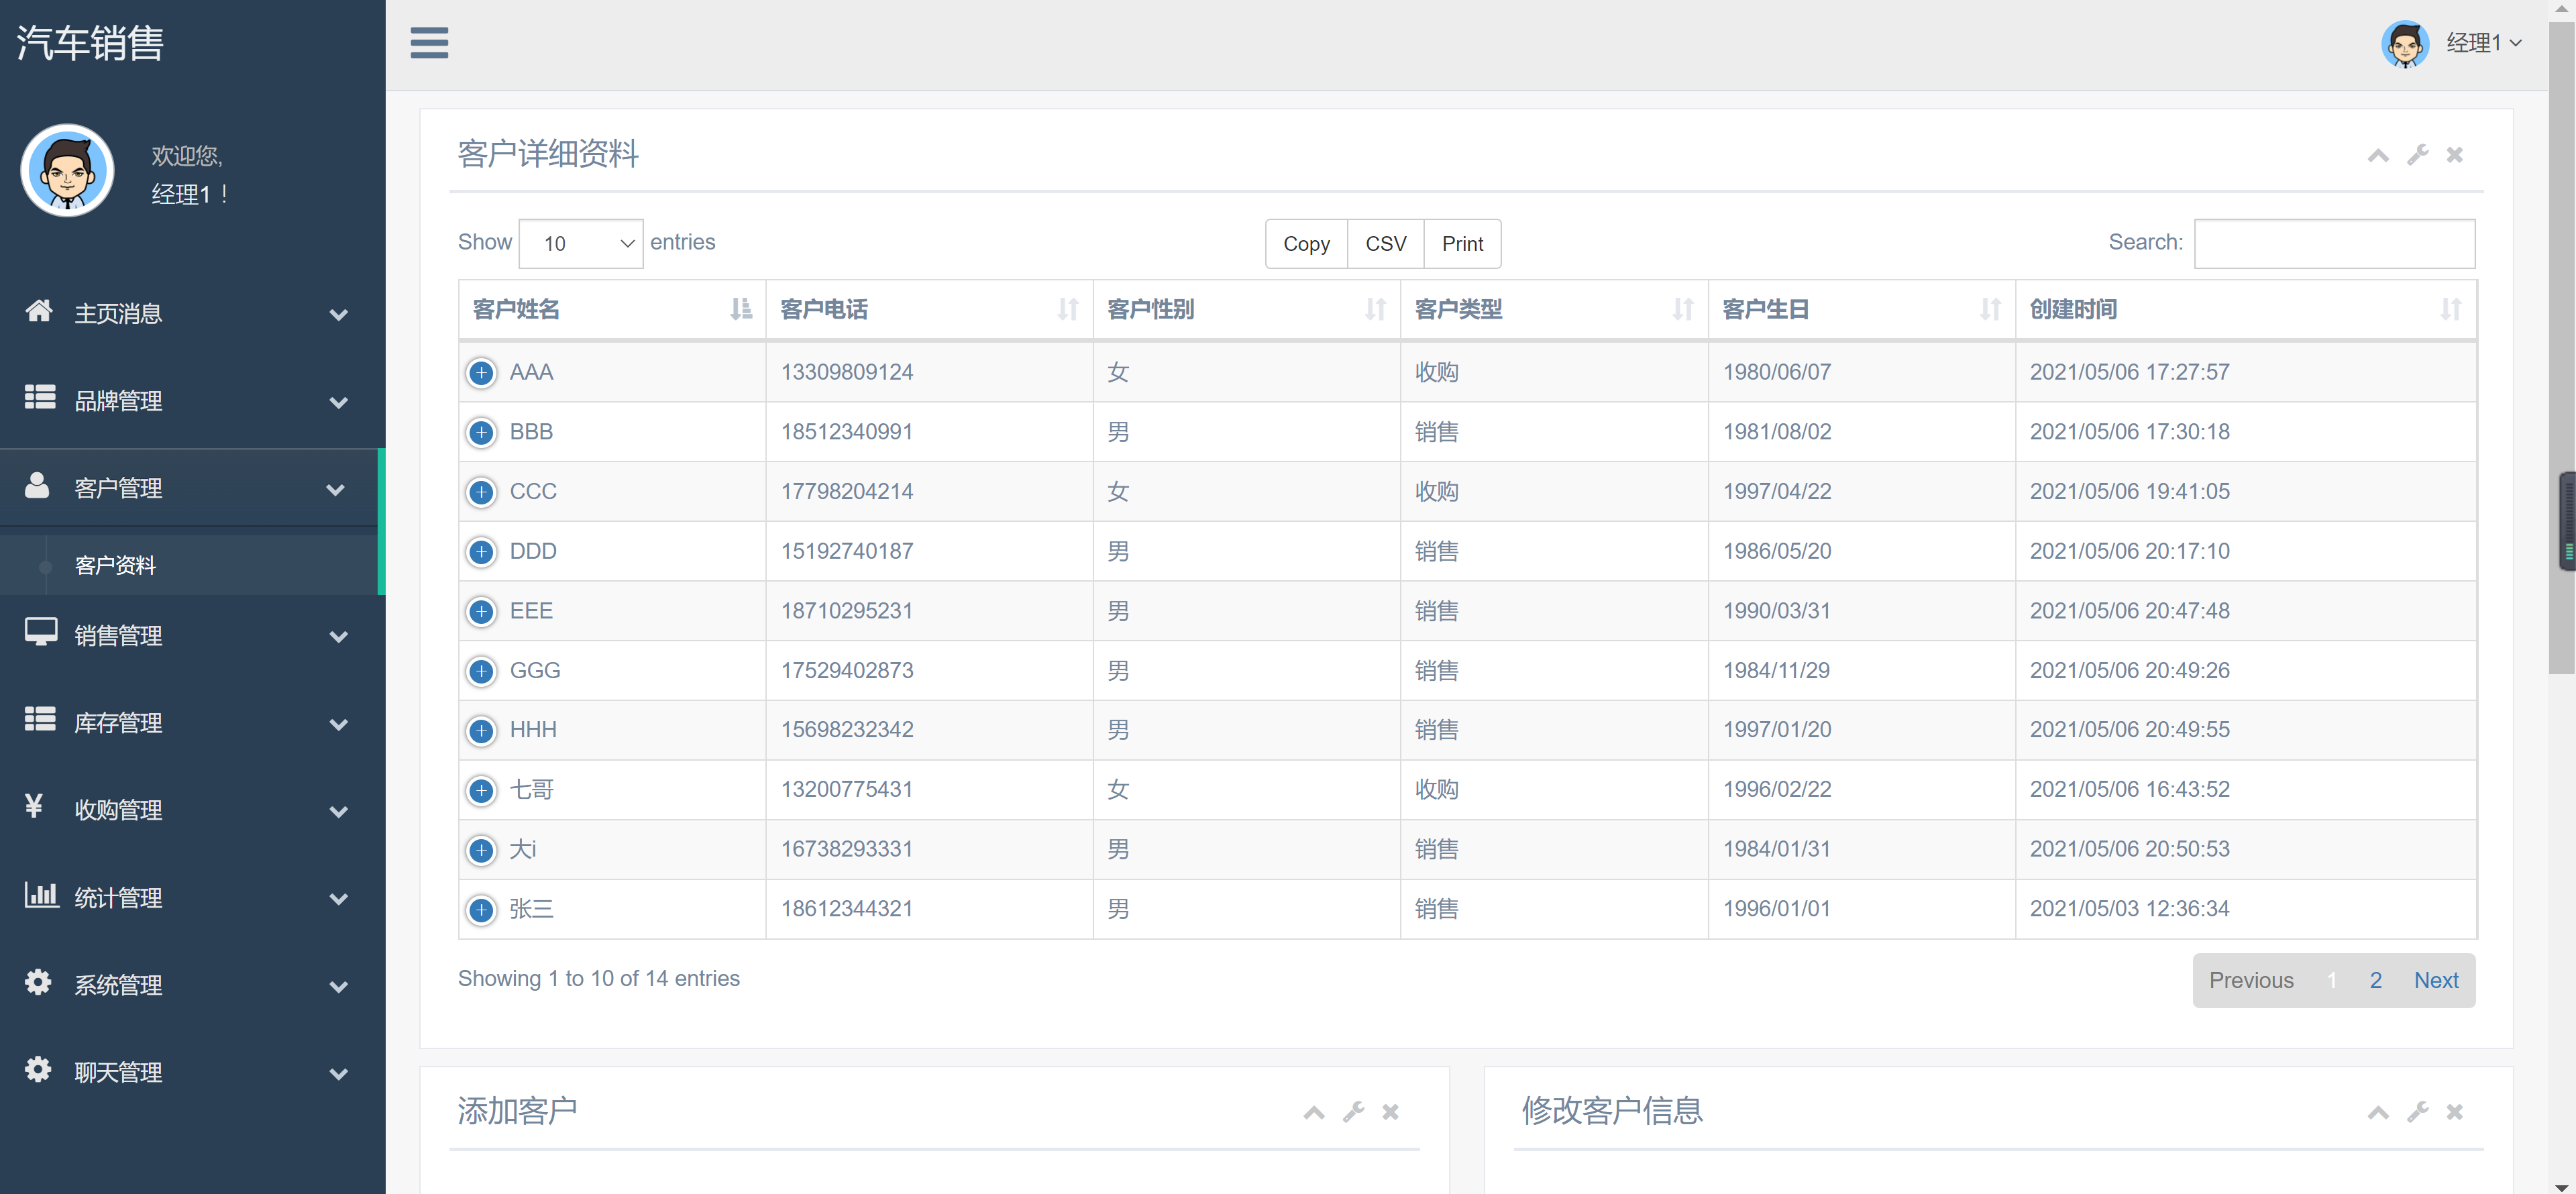Click the Copy export button
Screen dimensions: 2576x1194
coord(1306,244)
